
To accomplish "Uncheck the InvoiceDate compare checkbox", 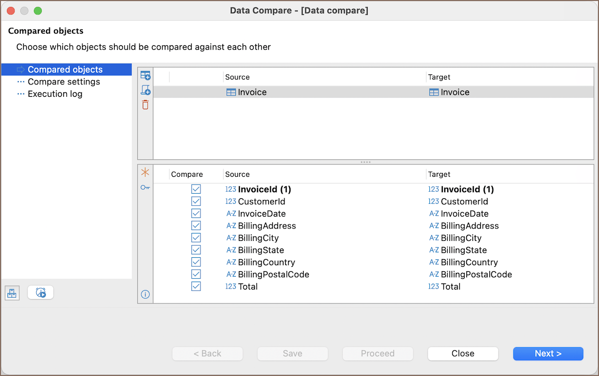I will tap(196, 214).
